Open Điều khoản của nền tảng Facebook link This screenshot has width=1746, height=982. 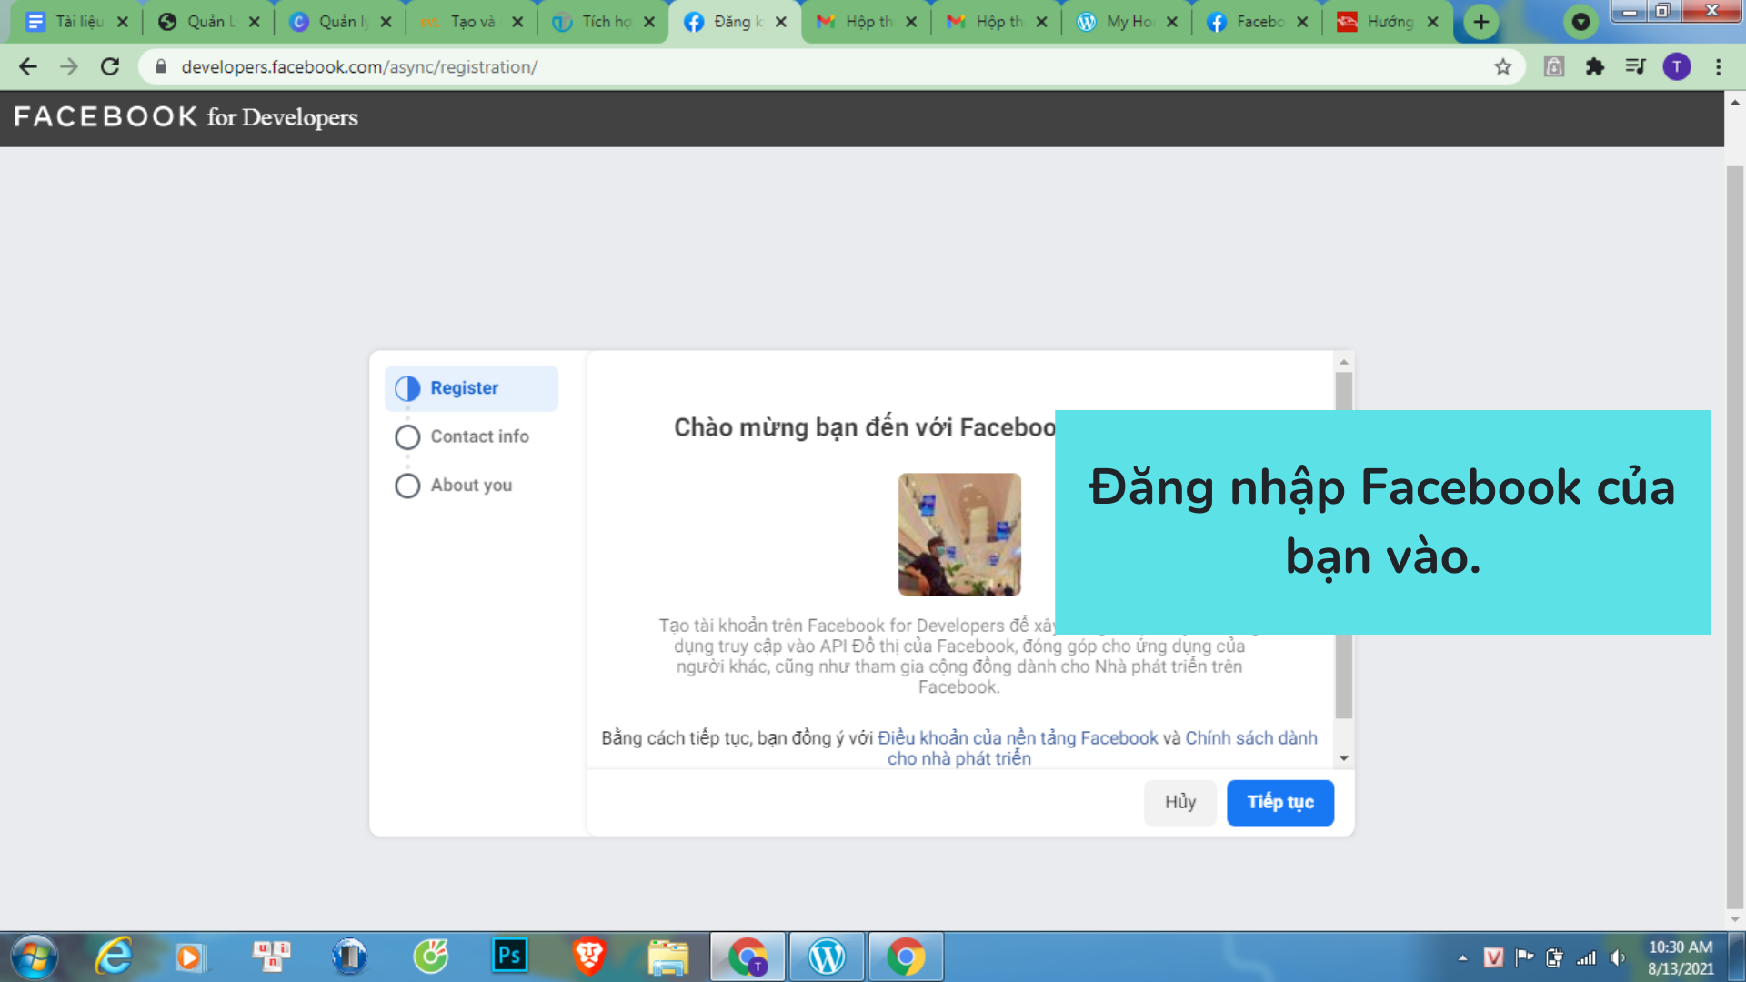(x=1018, y=738)
